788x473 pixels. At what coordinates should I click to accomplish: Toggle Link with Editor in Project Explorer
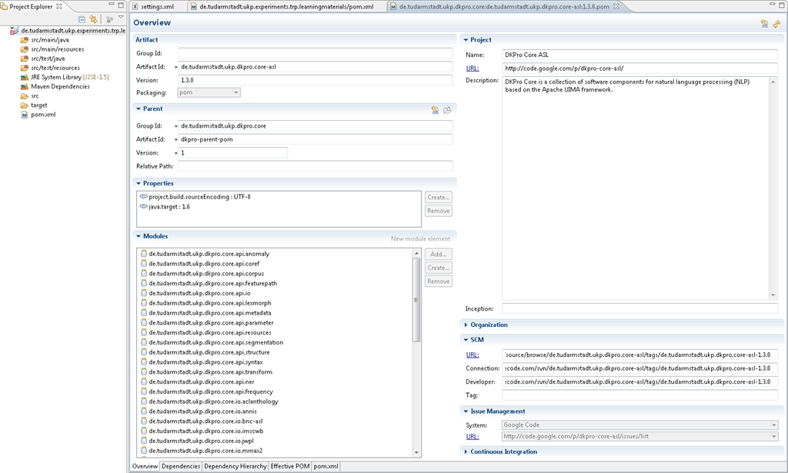93,19
